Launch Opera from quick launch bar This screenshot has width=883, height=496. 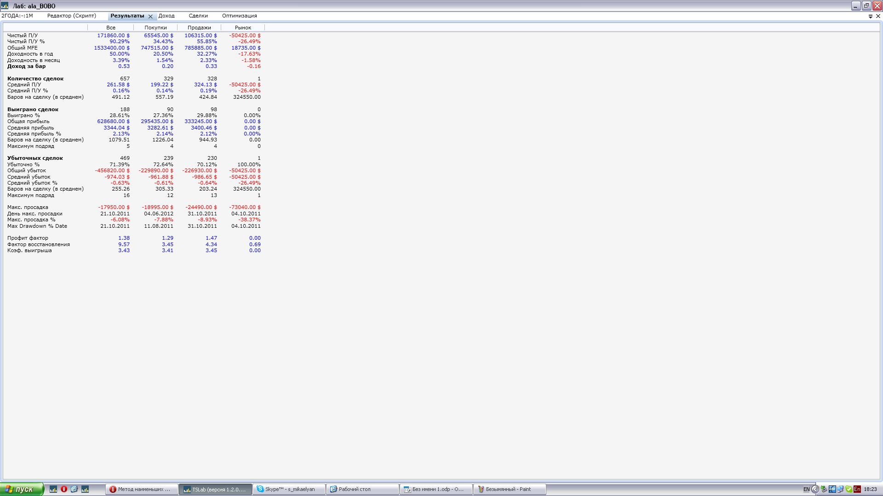coord(64,489)
